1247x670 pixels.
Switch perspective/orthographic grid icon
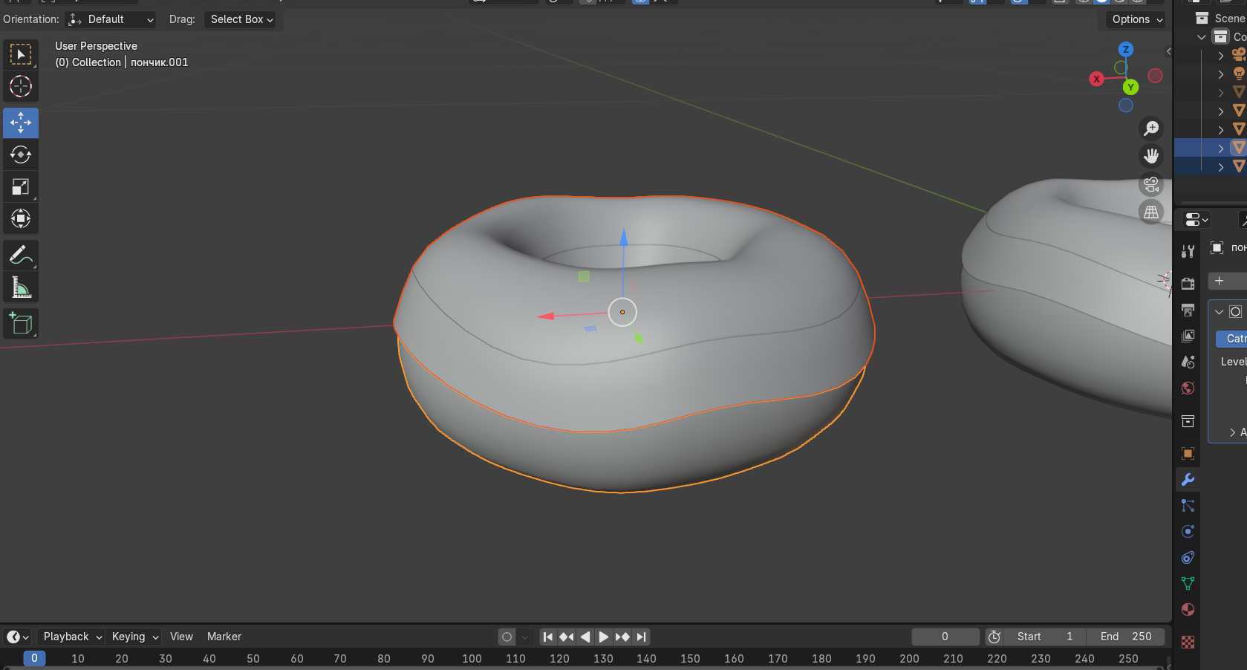[1151, 212]
